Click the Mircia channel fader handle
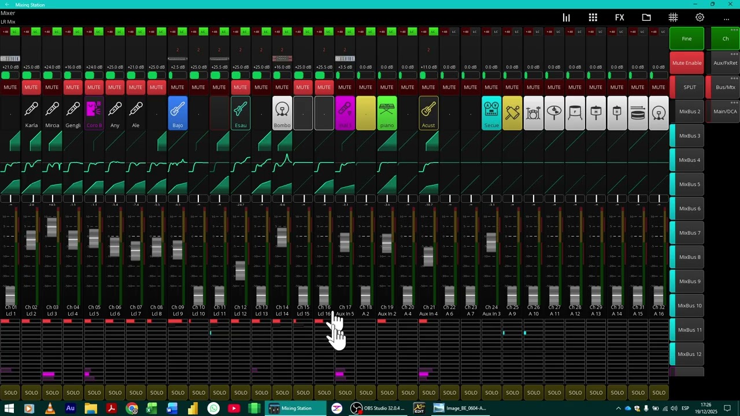 click(52, 227)
